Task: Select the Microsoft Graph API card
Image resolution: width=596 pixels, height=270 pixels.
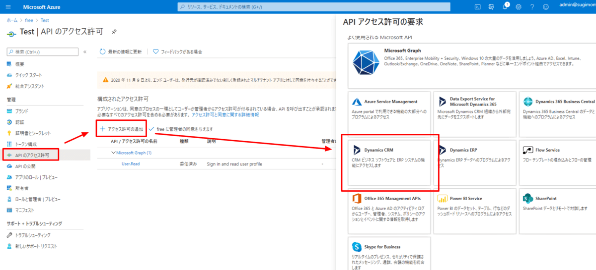Action: point(472,65)
